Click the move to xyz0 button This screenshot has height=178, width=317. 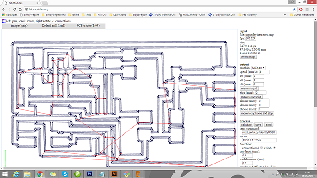(249, 89)
